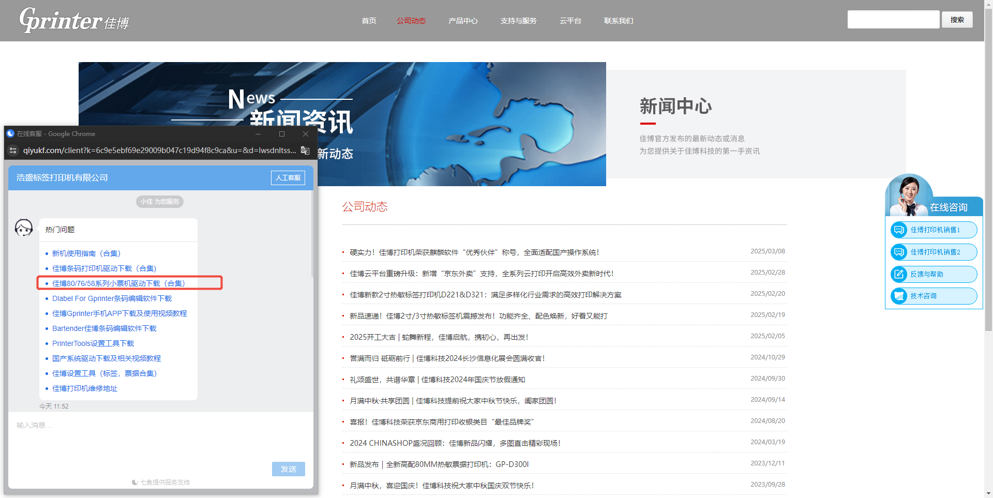Open 新机使用指南（合集） link
This screenshot has height=498, width=993.
[x=86, y=253]
